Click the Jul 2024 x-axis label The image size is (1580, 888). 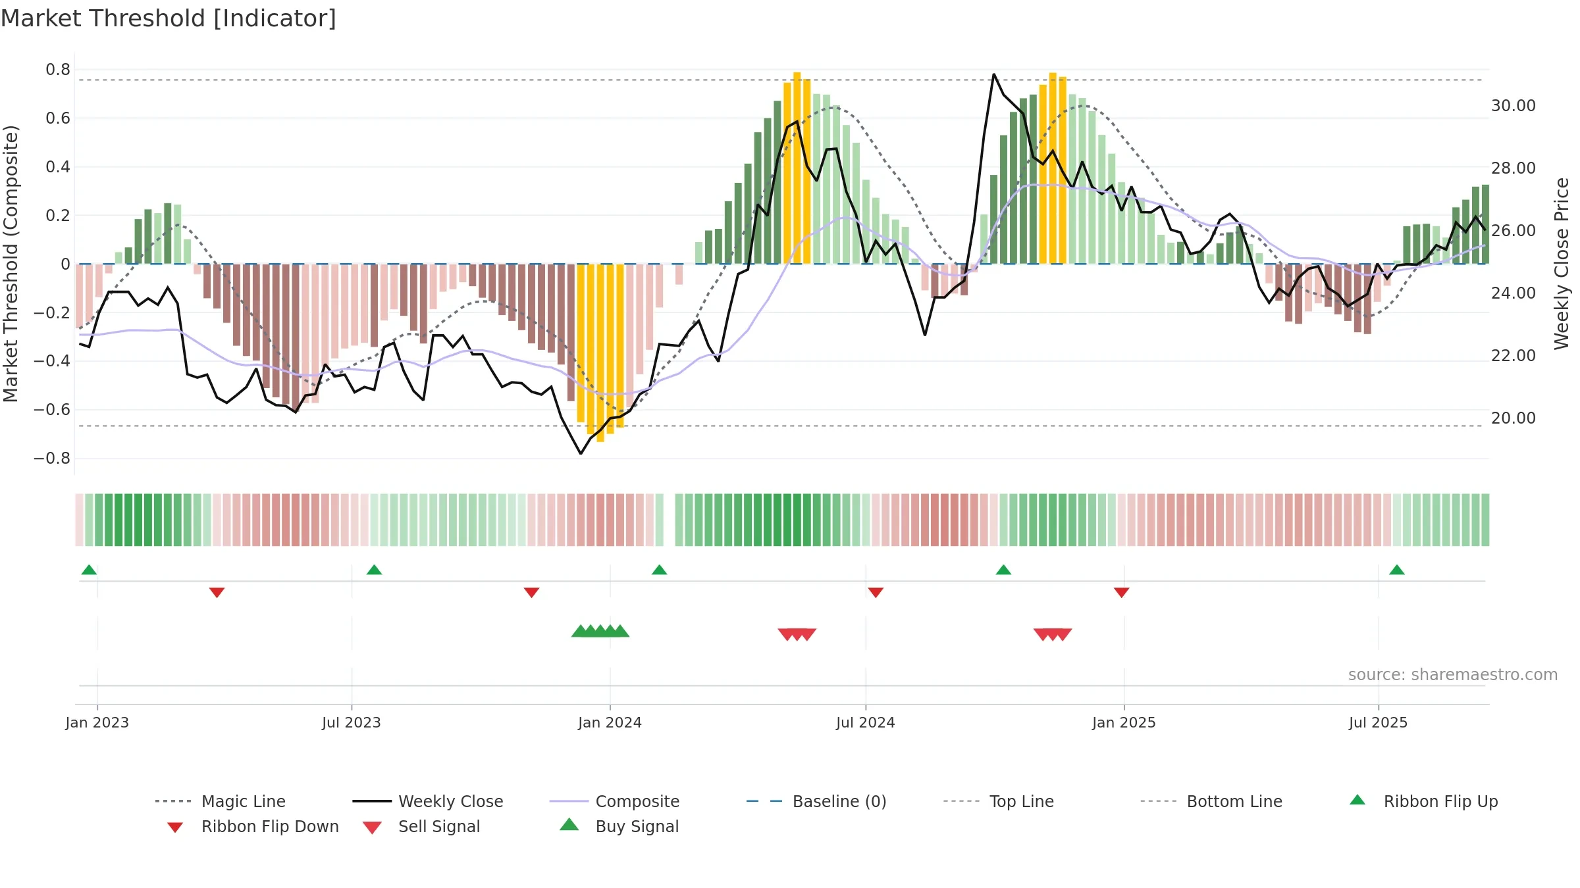click(x=866, y=722)
